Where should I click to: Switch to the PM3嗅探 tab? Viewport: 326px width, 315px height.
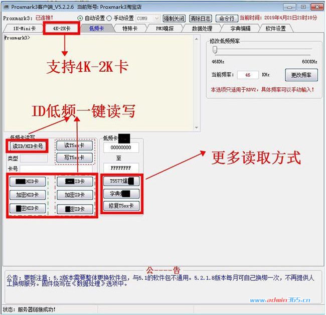pyautogui.click(x=165, y=29)
